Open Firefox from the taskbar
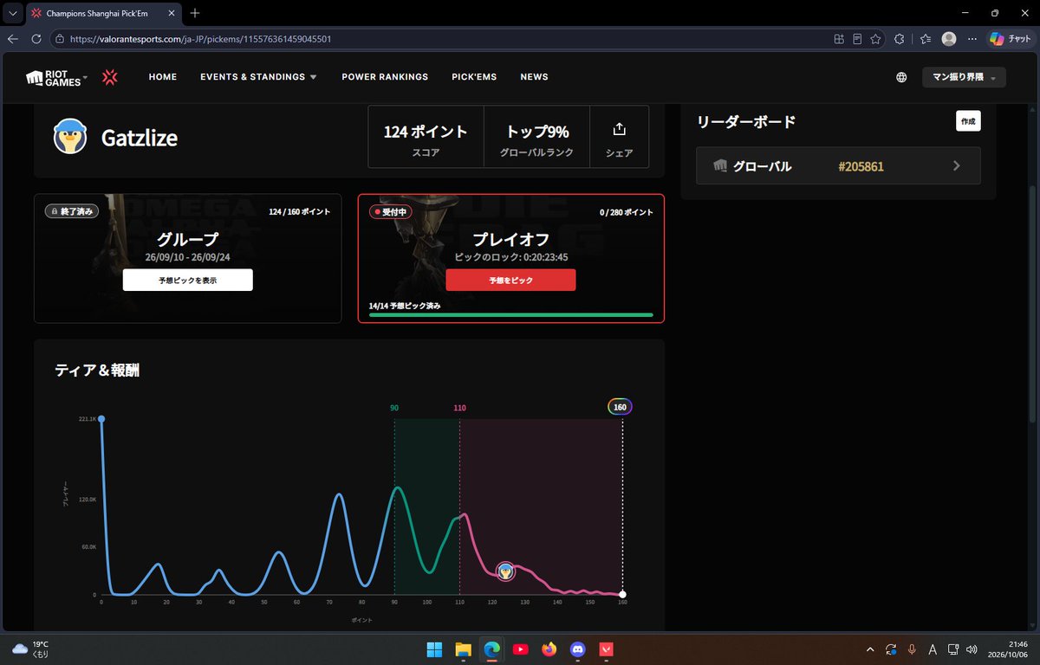The width and height of the screenshot is (1040, 665). pos(549,649)
